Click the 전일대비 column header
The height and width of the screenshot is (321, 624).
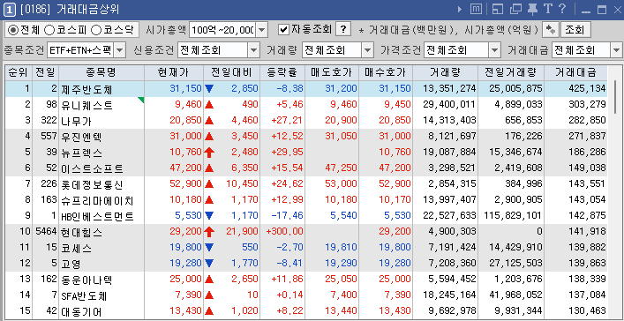[x=231, y=72]
